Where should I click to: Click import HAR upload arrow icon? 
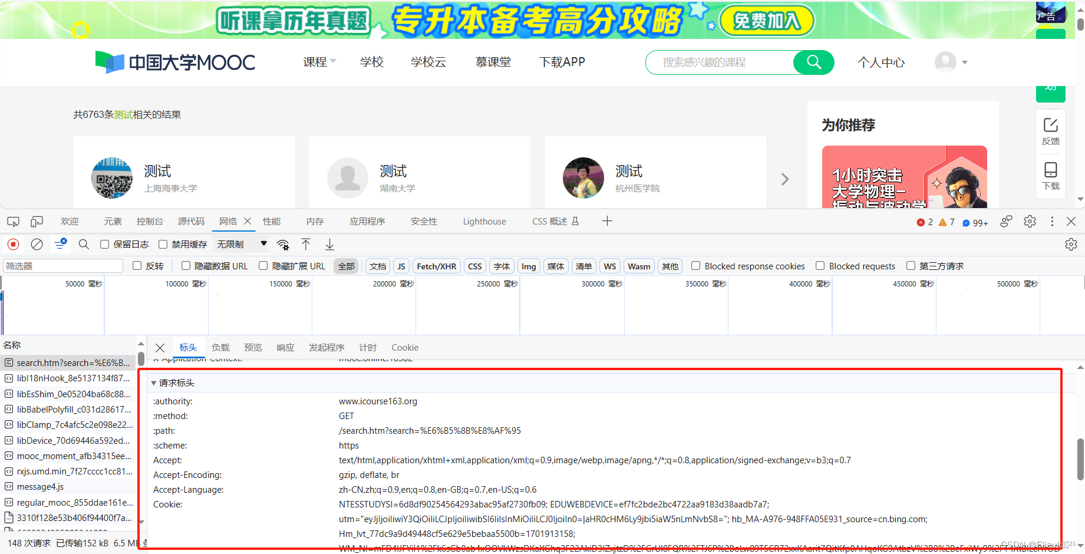(x=306, y=244)
